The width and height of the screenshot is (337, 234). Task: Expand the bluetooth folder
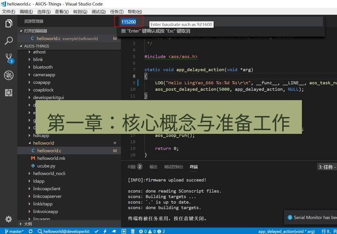pos(43,67)
